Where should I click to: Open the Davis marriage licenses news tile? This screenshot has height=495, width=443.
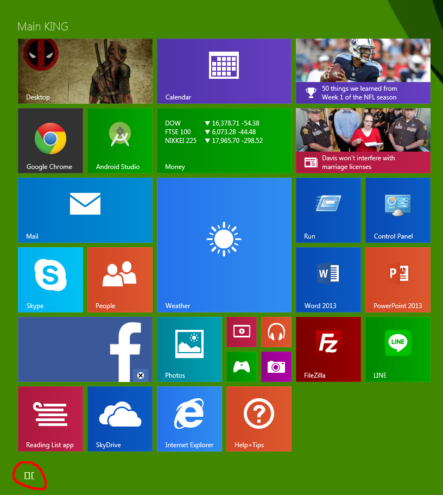coord(363,141)
